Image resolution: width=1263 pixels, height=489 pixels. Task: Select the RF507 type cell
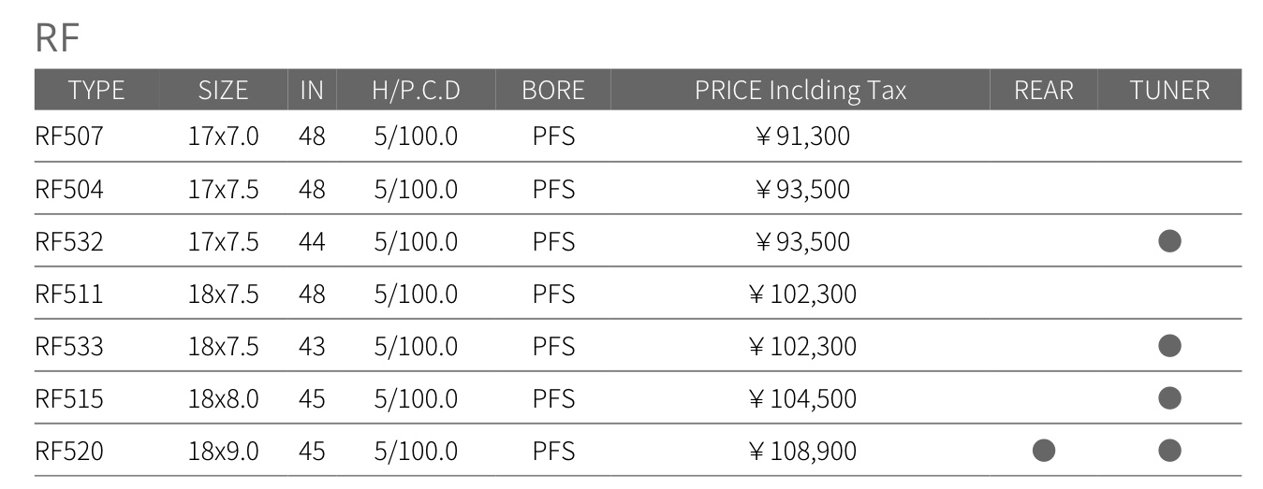69,137
